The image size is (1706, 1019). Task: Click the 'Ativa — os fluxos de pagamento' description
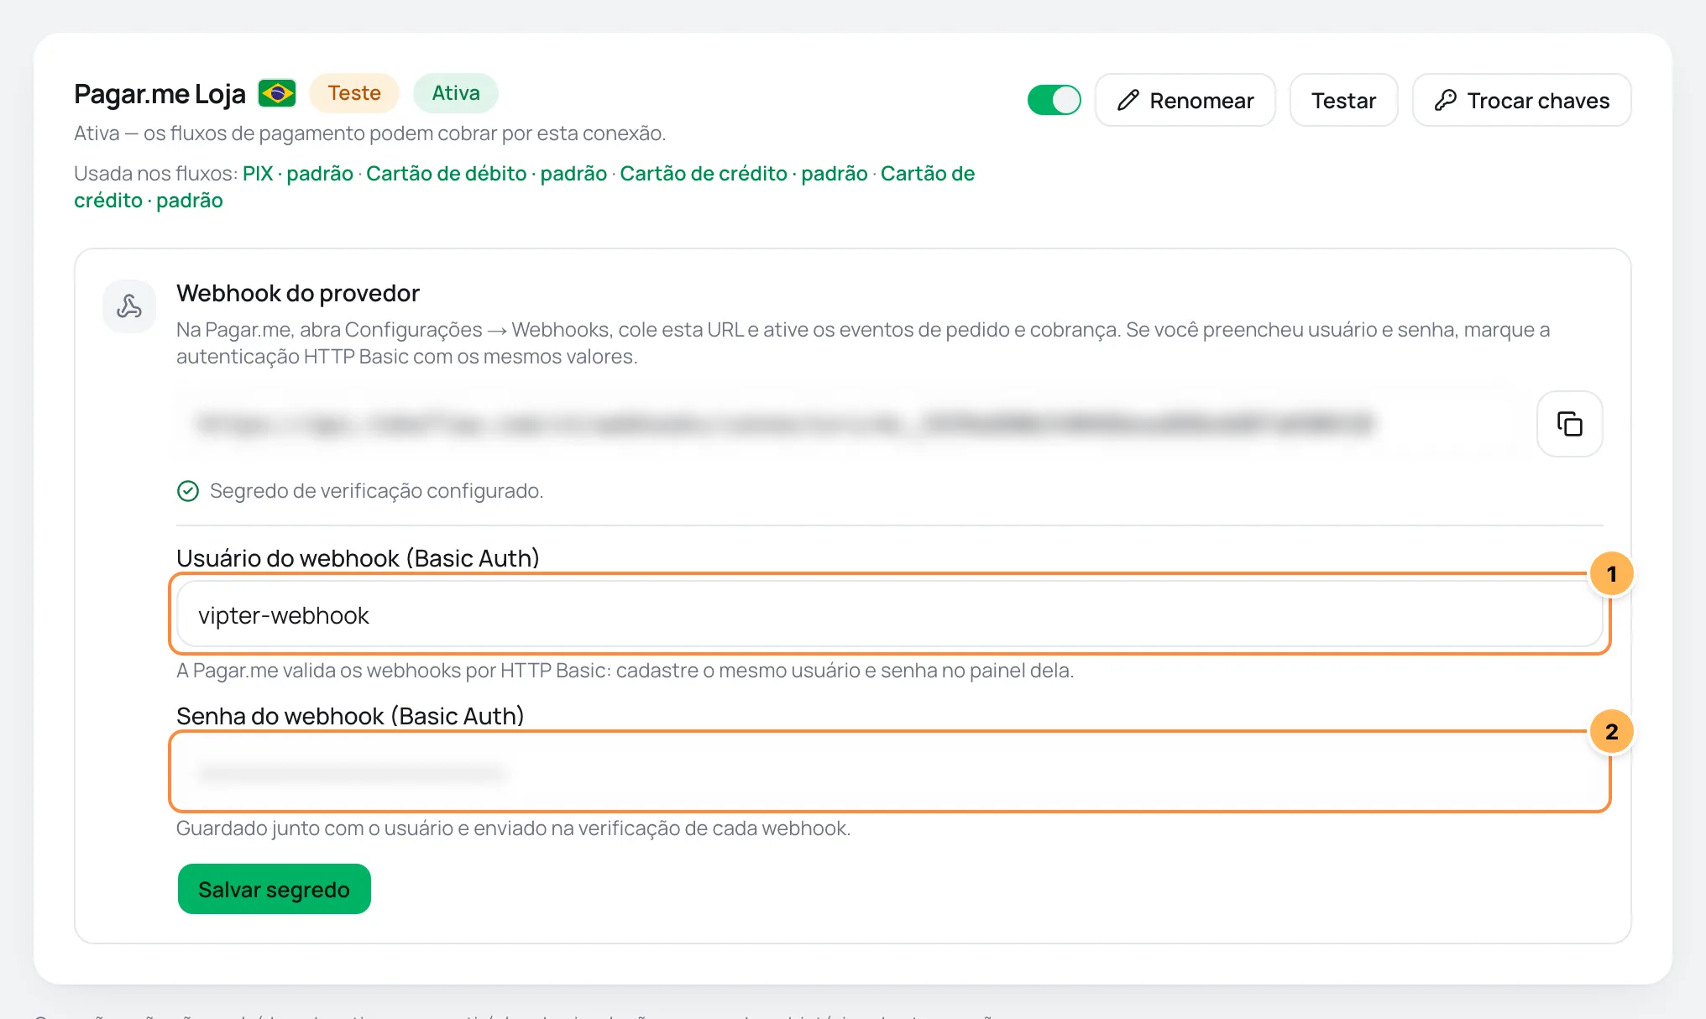pos(369,133)
